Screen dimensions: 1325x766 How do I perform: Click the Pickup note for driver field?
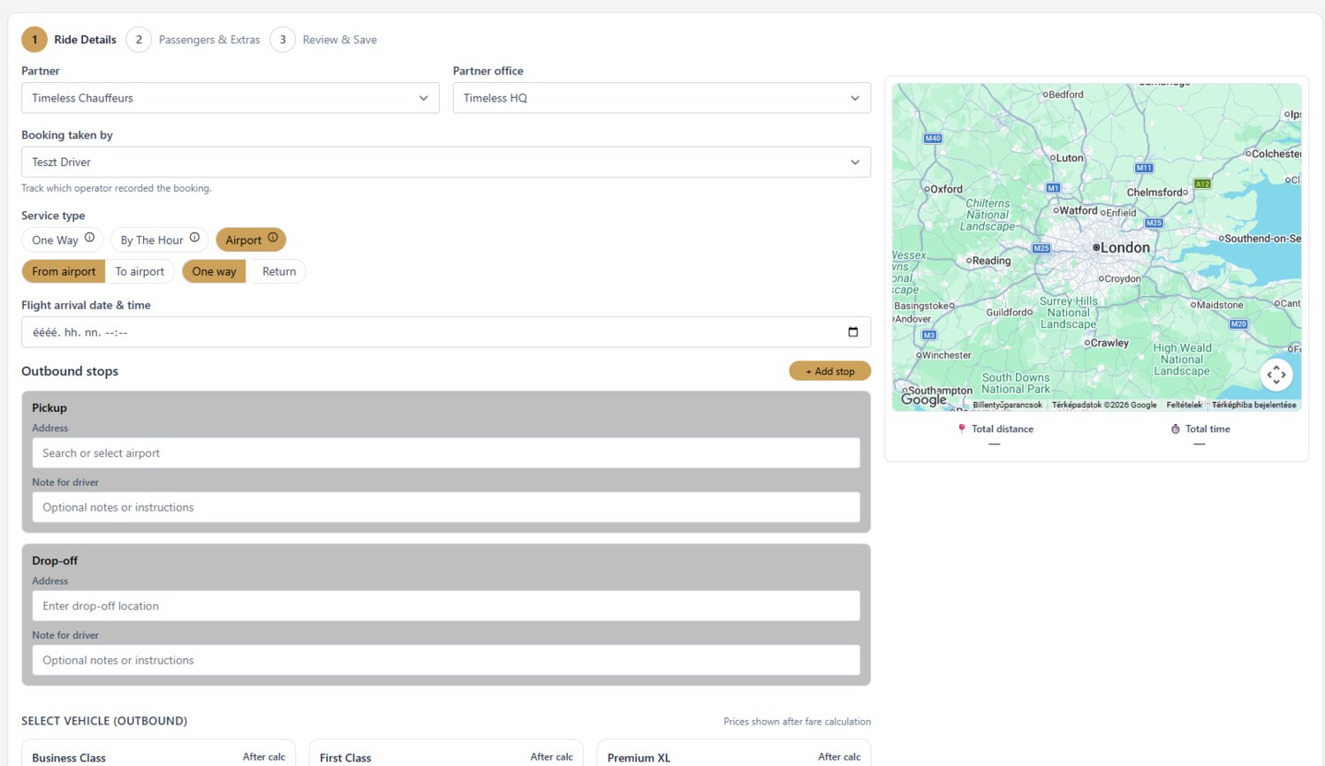pyautogui.click(x=446, y=507)
